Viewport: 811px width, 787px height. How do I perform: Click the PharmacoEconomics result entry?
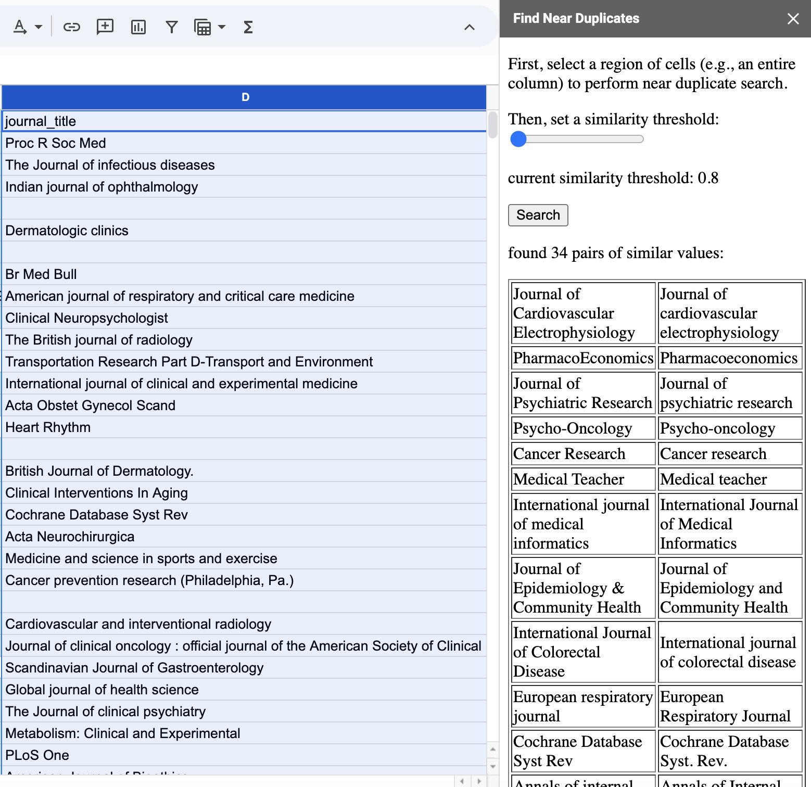click(582, 358)
